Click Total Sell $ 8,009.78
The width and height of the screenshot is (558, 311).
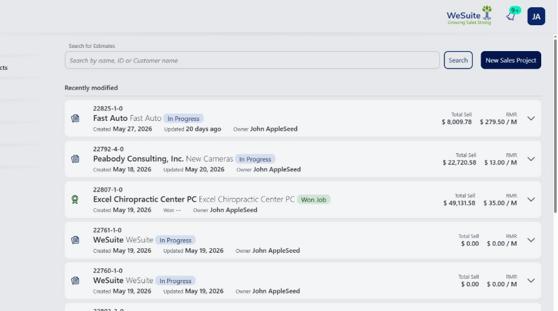tap(457, 118)
